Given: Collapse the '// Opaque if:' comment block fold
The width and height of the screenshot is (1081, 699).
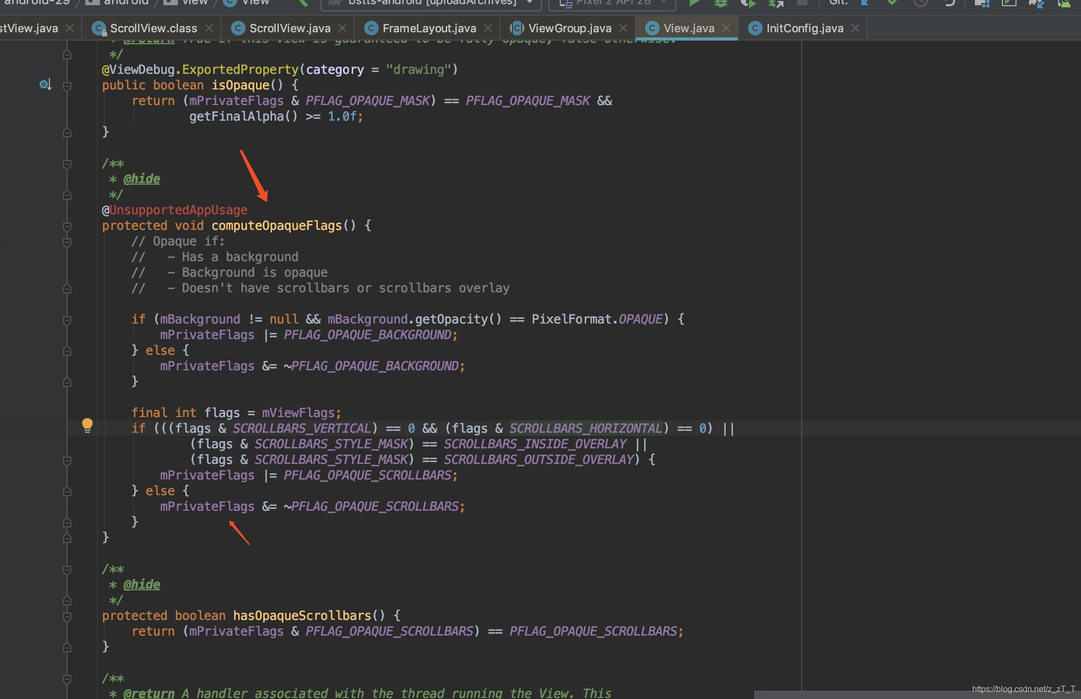Looking at the screenshot, I should coord(67,242).
